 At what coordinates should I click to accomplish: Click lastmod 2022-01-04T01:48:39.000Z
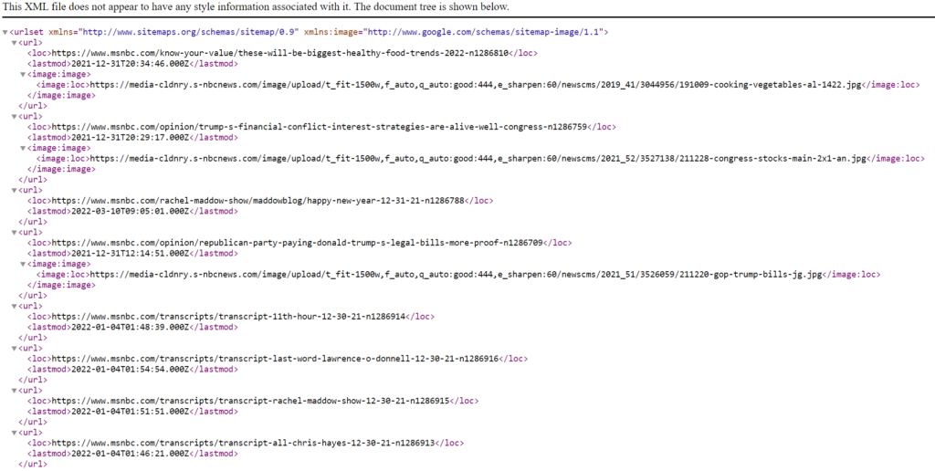click(x=131, y=328)
